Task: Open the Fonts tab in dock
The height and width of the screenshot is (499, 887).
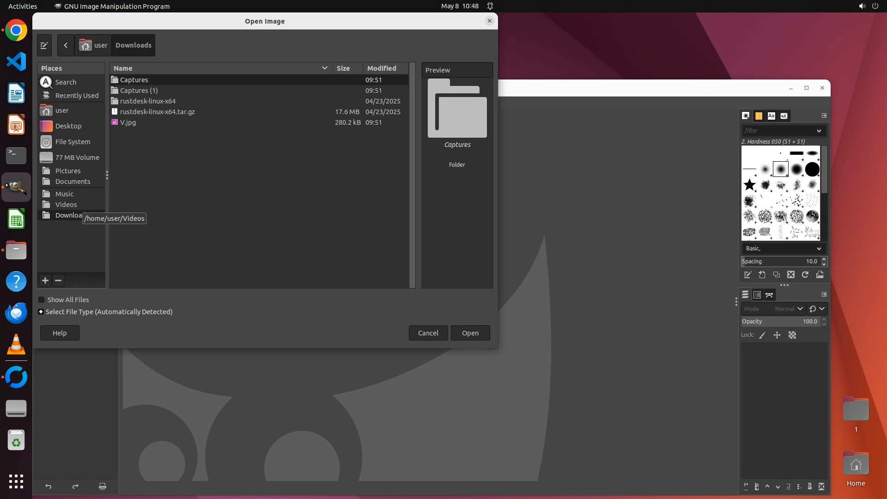Action: [771, 116]
